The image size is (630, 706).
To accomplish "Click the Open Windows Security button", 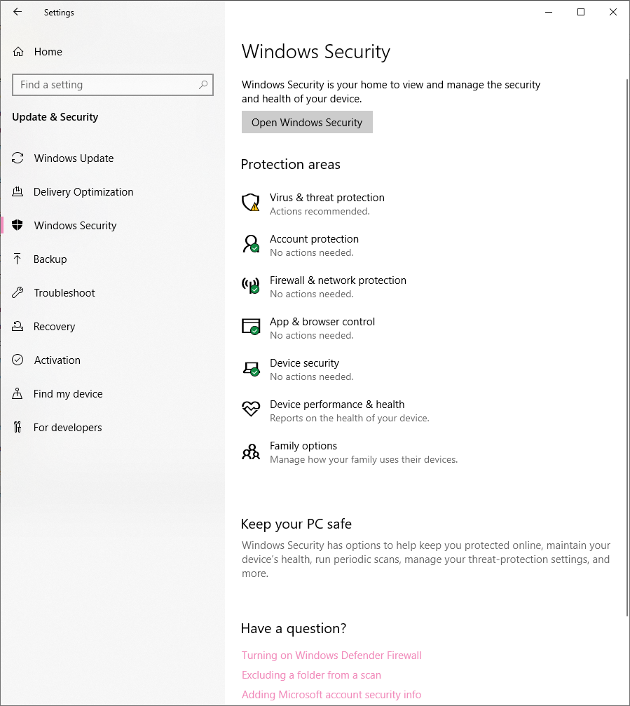I will (x=307, y=122).
